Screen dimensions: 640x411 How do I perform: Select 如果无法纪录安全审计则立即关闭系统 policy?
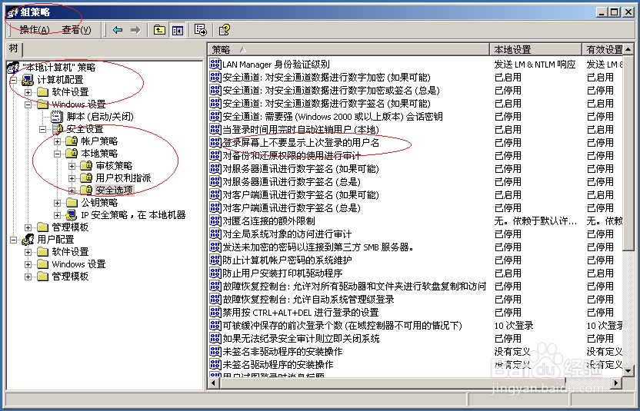[301, 339]
